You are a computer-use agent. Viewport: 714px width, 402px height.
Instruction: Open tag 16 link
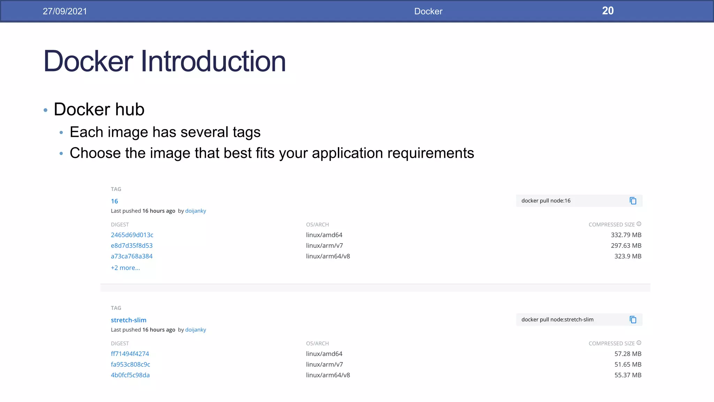[x=114, y=201]
